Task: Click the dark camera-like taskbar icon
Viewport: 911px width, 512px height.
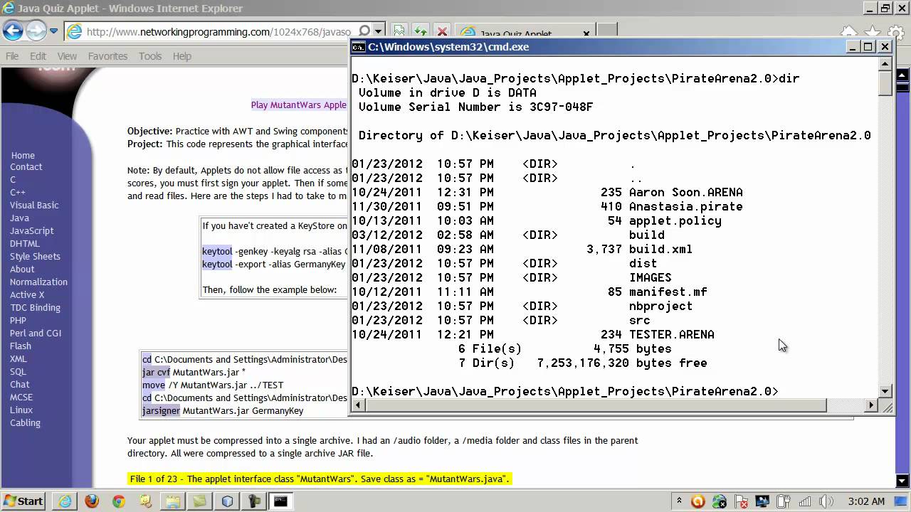Action: pyautogui.click(x=254, y=501)
